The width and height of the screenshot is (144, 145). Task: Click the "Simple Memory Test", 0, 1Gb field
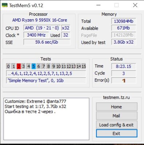[46, 80]
